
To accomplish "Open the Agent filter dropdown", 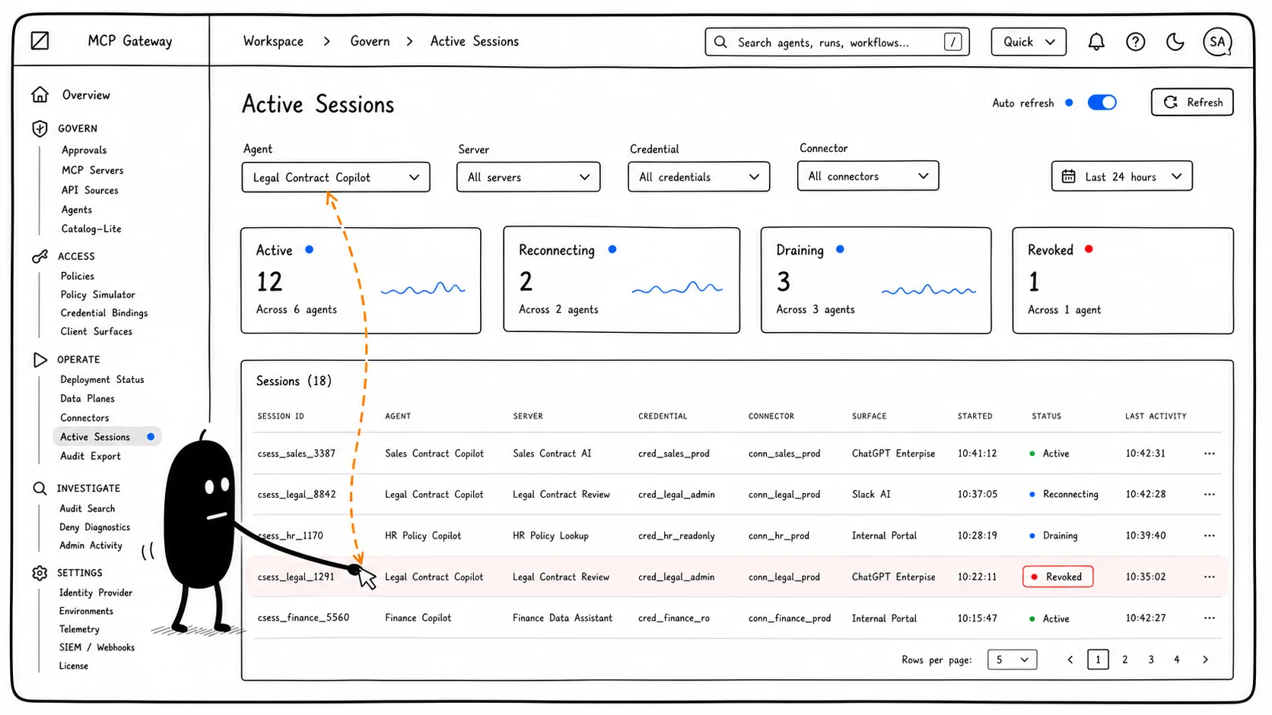I will coord(335,177).
